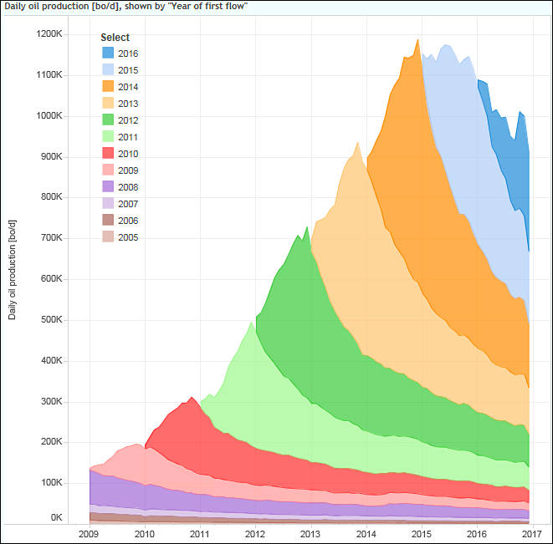Viewport: 553px width, 544px height.
Task: Click the 2012 legend color swatch
Action: tap(108, 119)
